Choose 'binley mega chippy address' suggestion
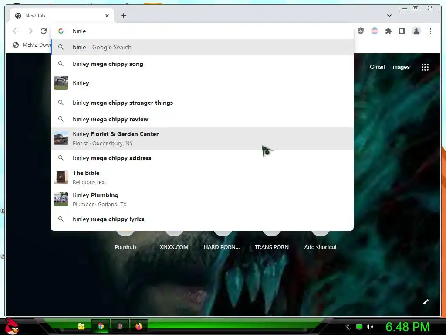446x335 pixels. (x=202, y=158)
